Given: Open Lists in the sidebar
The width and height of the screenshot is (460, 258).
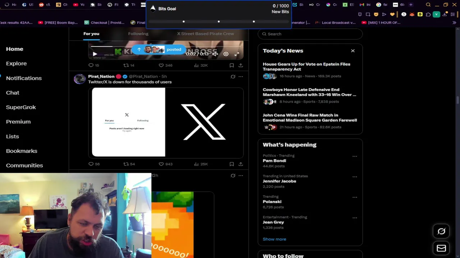Looking at the screenshot, I should 13,136.
